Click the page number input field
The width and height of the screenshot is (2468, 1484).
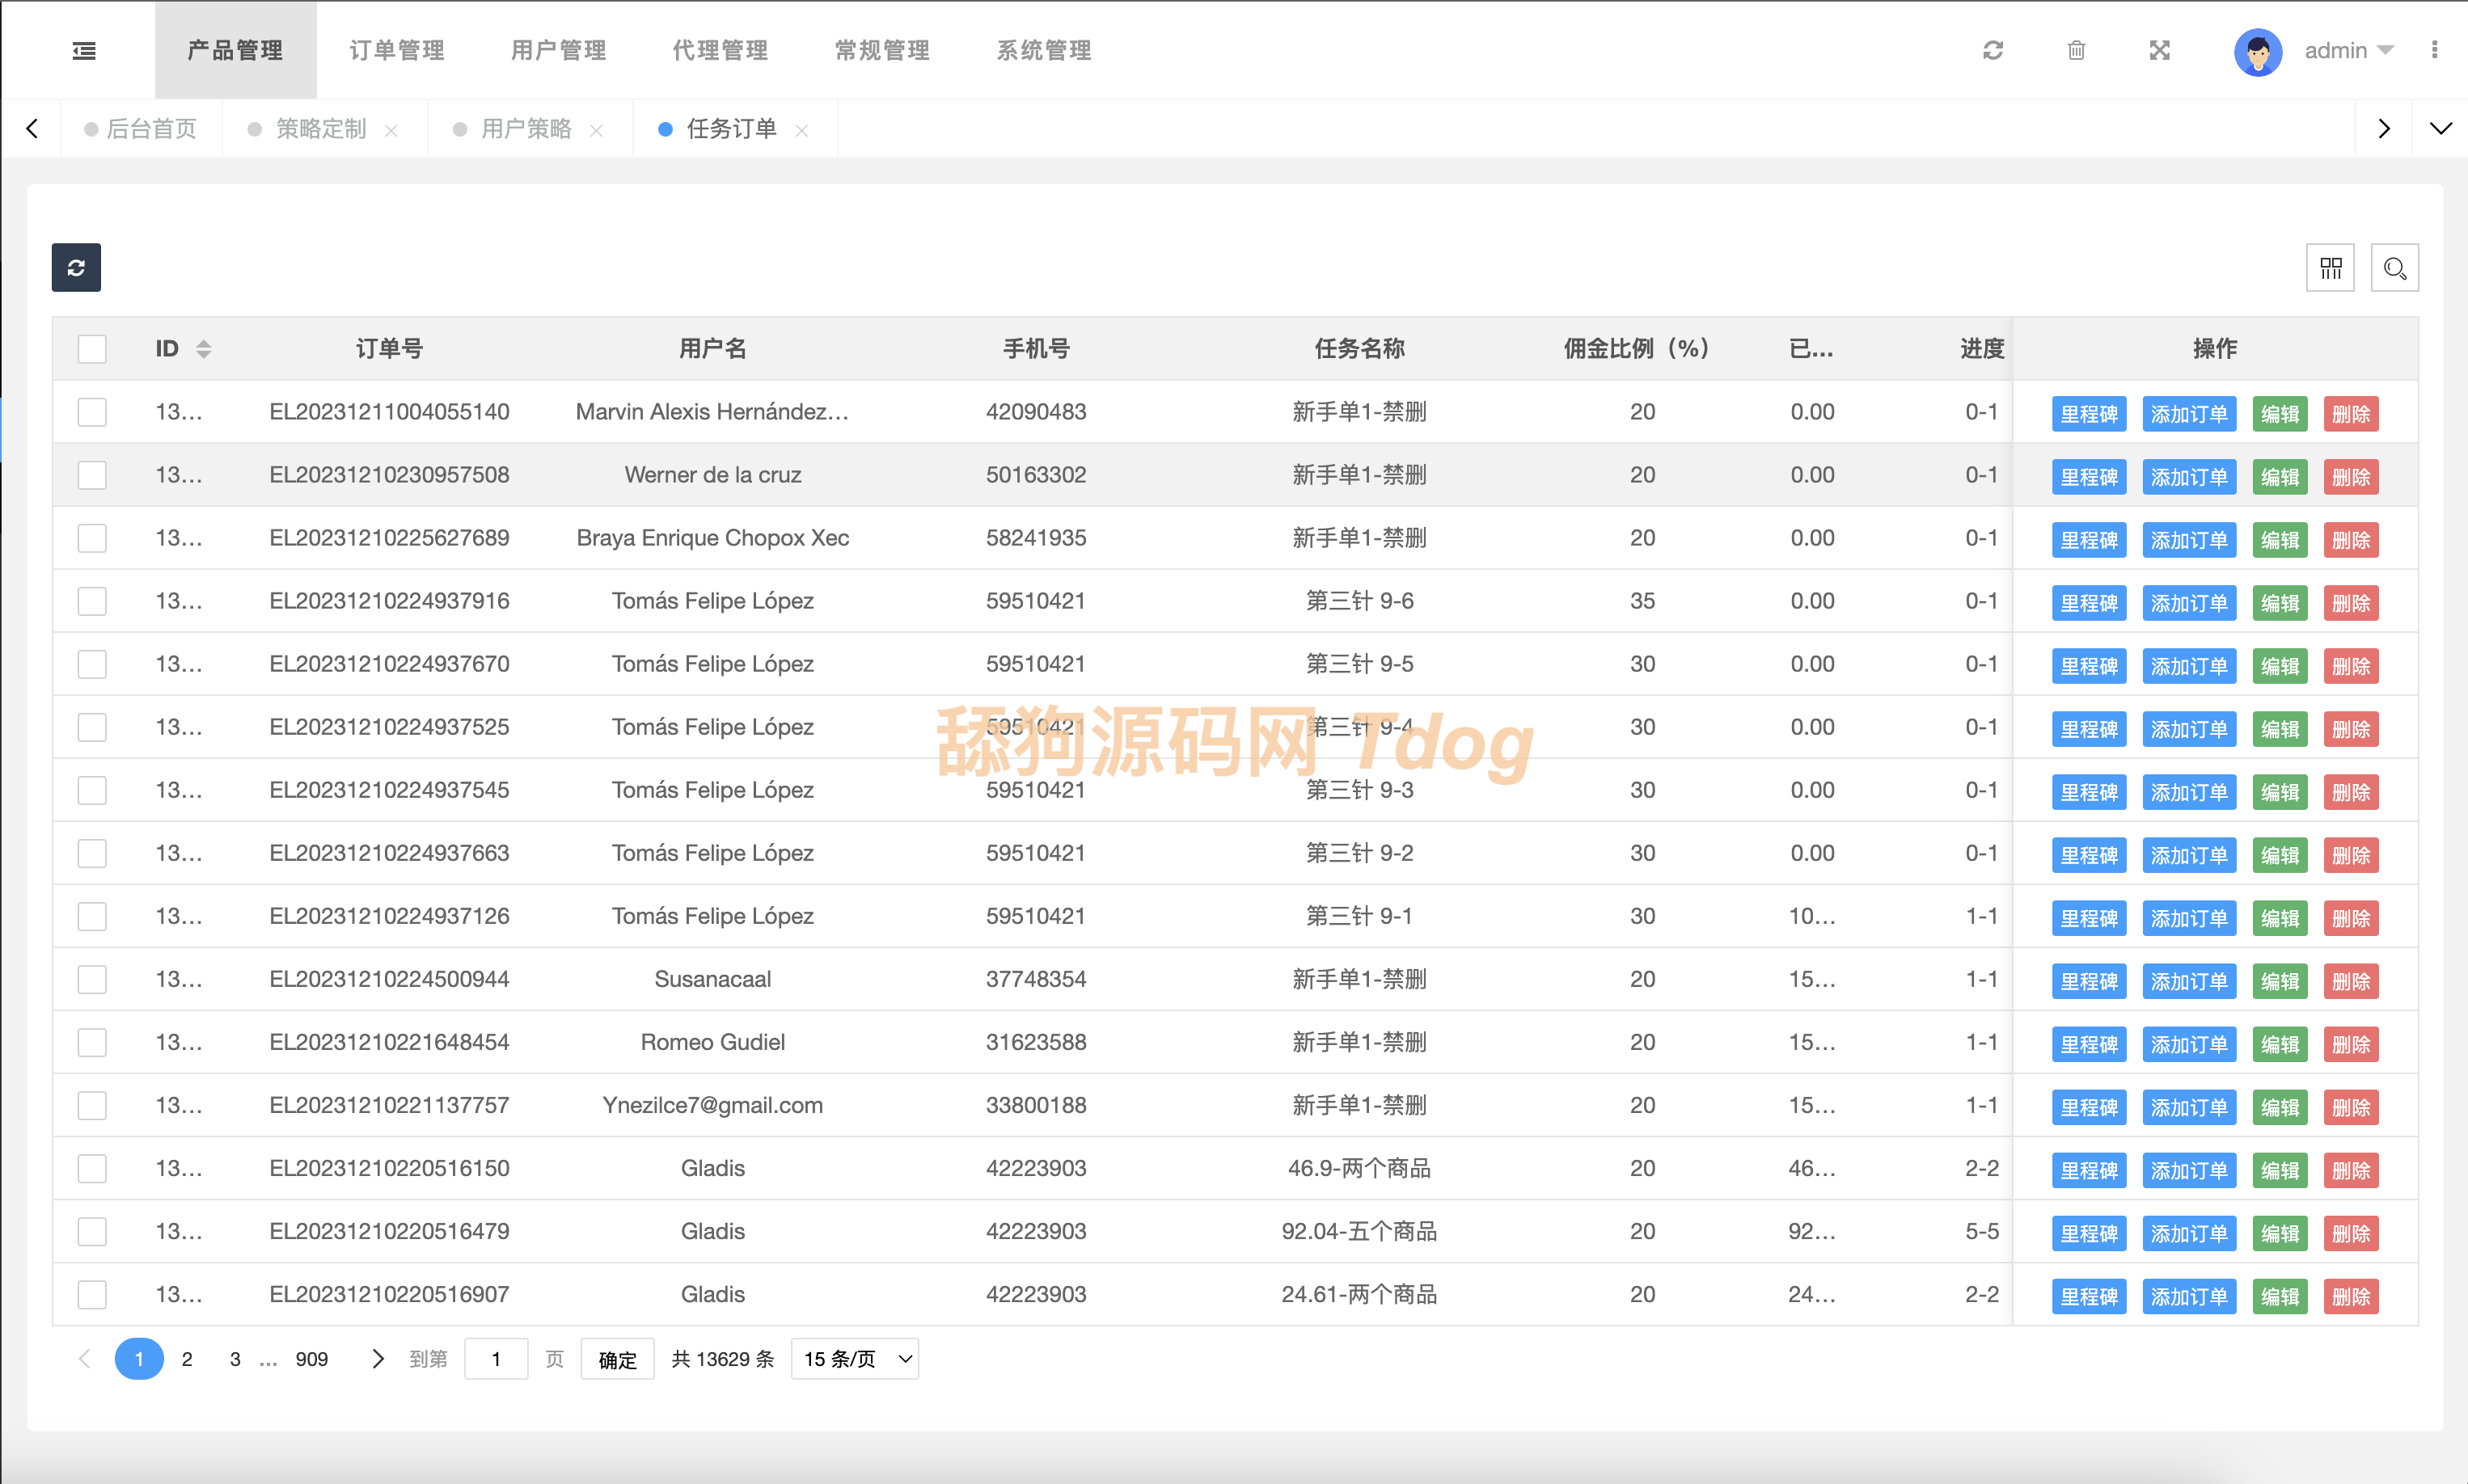click(495, 1359)
